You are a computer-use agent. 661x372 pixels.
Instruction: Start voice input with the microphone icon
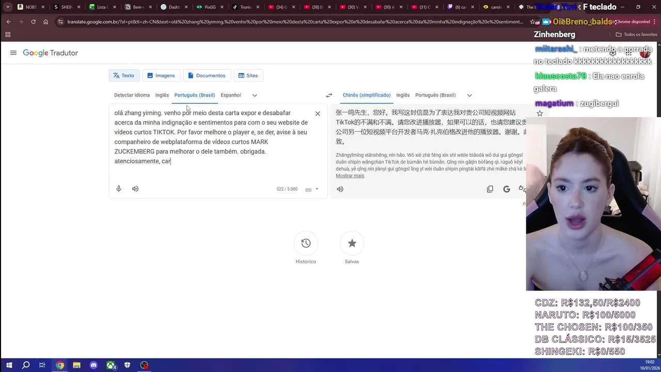pos(119,189)
